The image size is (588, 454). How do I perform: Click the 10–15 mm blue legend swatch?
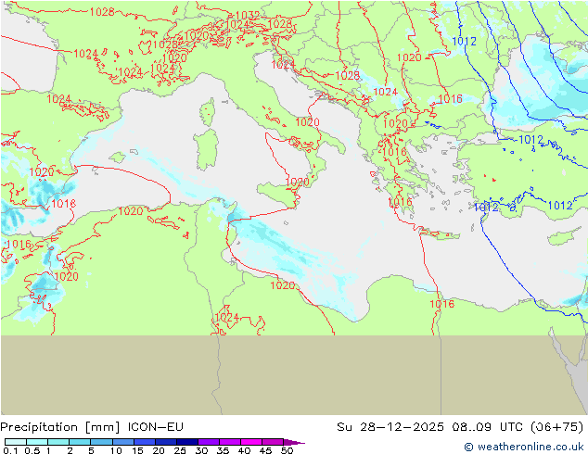122,442
